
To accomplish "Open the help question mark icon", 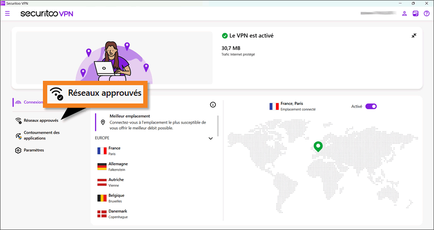I will [427, 13].
